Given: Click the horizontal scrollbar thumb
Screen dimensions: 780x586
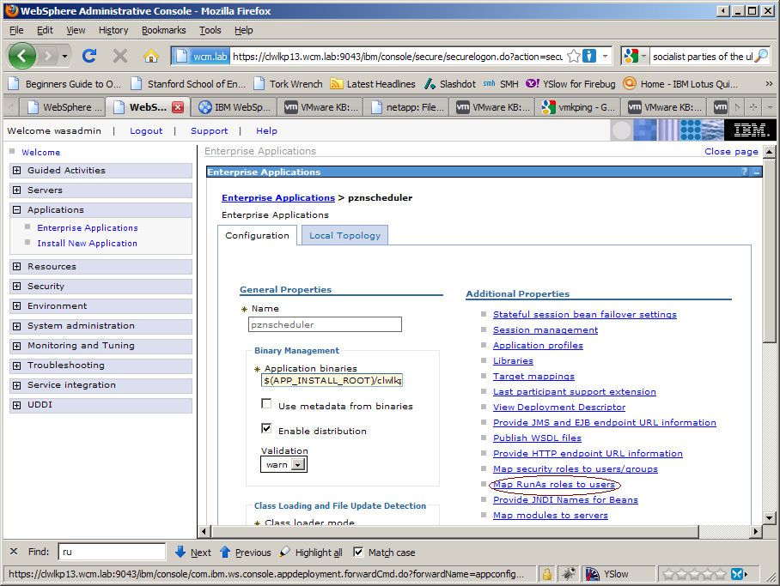Looking at the screenshot, I should click(x=455, y=531).
